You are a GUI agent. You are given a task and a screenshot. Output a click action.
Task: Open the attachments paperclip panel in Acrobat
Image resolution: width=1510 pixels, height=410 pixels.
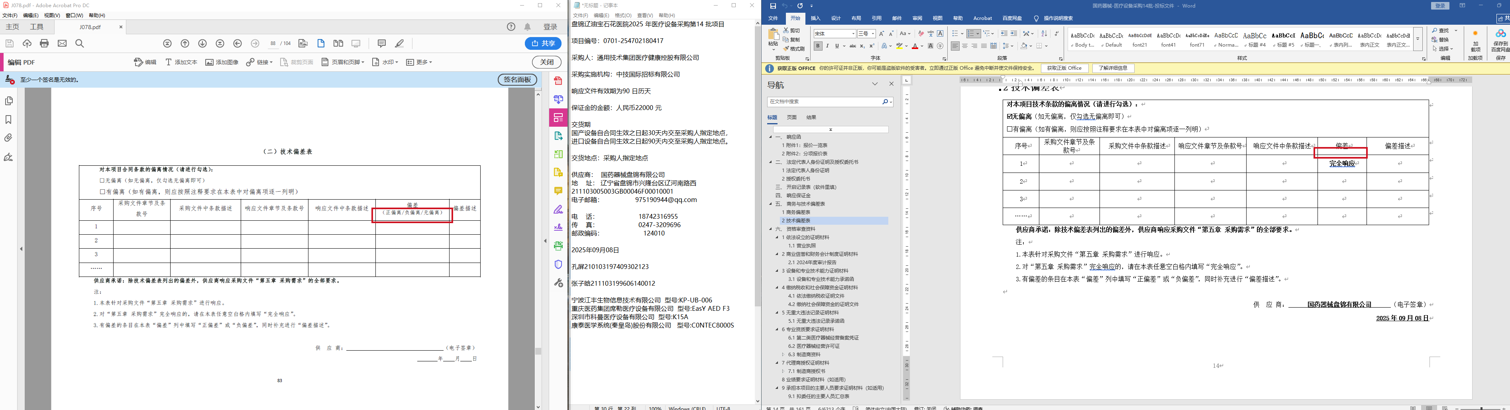[x=9, y=138]
